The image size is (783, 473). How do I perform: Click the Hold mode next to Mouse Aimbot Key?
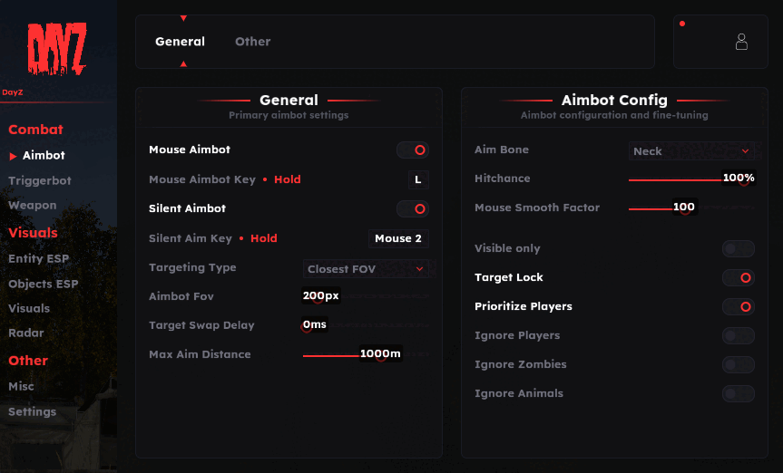287,179
